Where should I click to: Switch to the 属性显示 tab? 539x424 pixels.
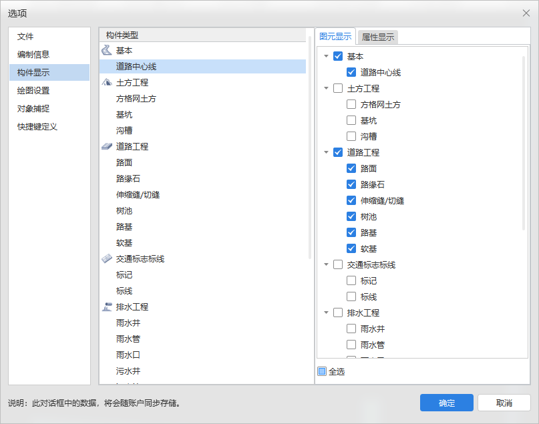378,37
